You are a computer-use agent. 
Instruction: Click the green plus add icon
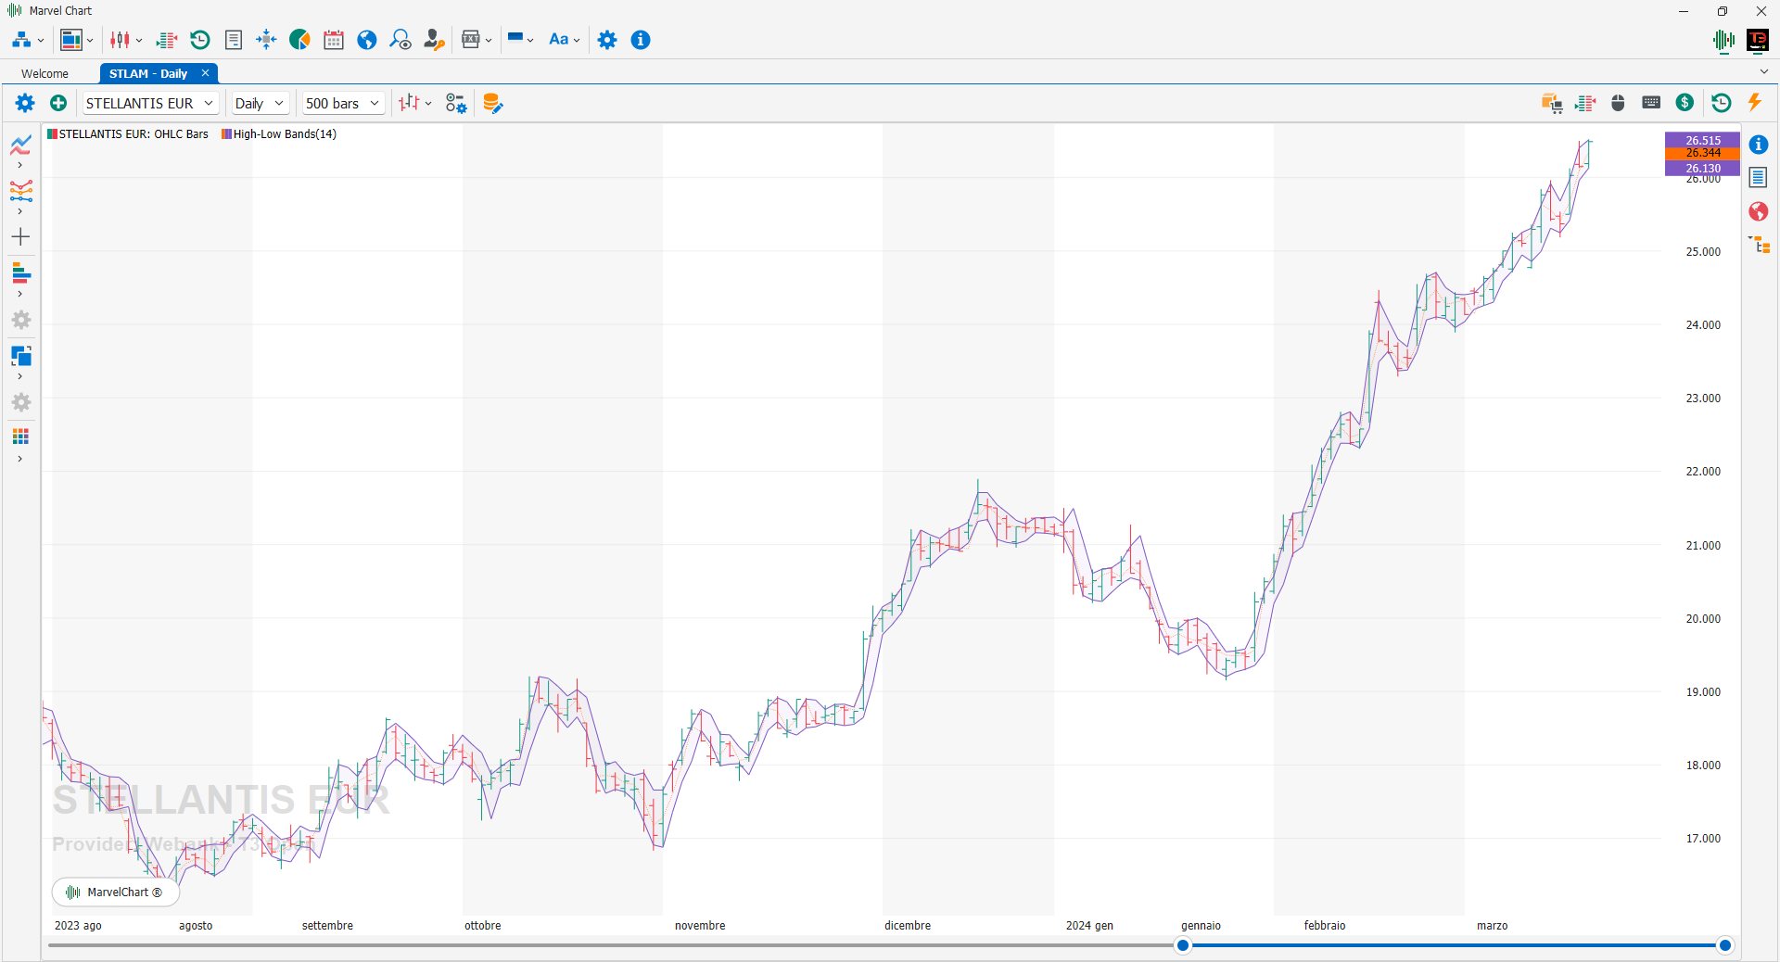pyautogui.click(x=58, y=103)
